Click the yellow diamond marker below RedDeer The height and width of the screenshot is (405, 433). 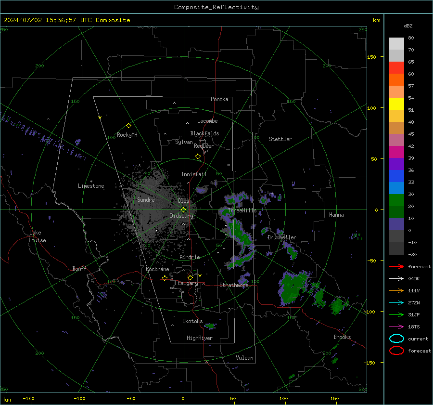tap(198, 157)
